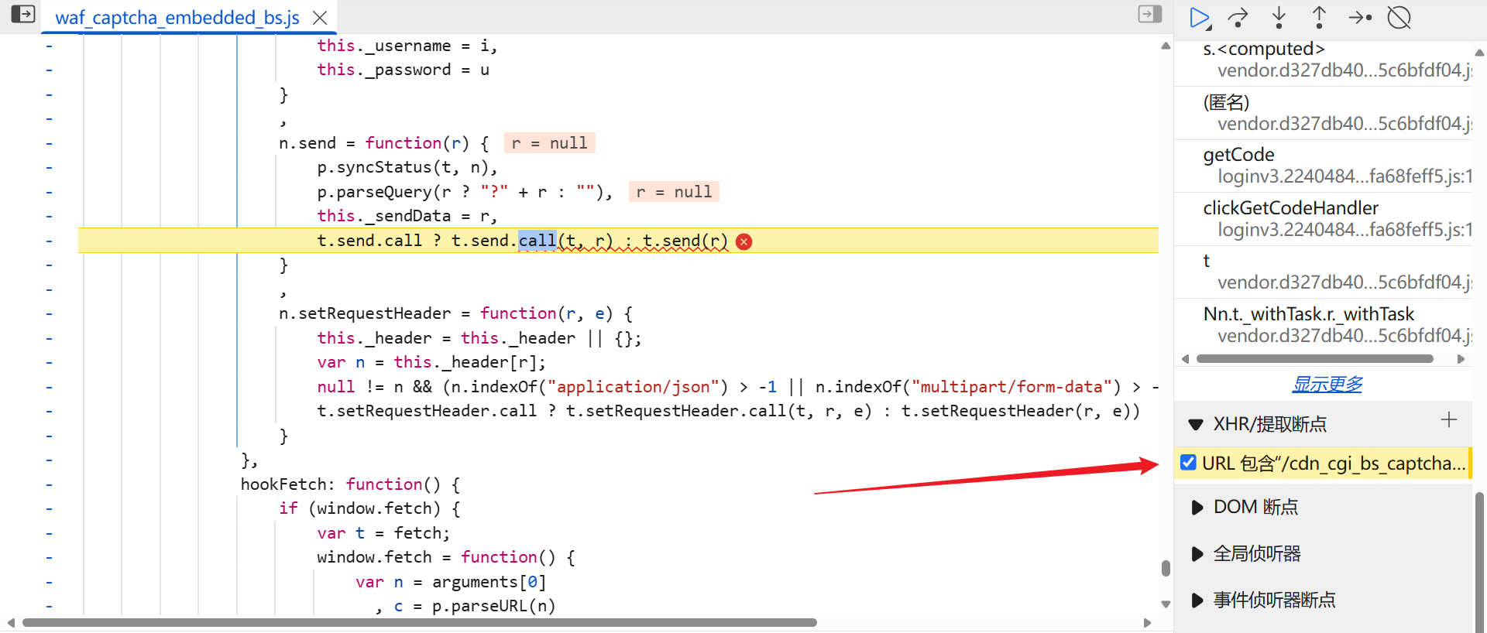Add a new XHR/fetch breakpoint
This screenshot has width=1487, height=633.
pos(1449,420)
